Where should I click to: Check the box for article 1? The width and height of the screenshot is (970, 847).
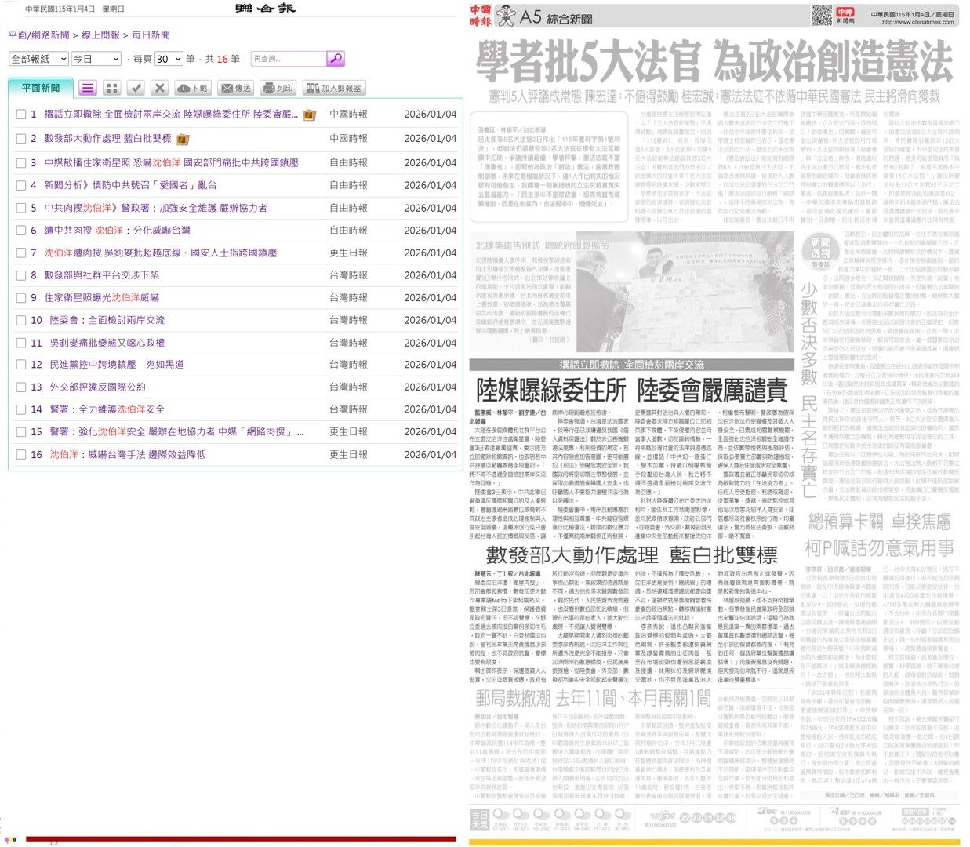pyautogui.click(x=21, y=115)
